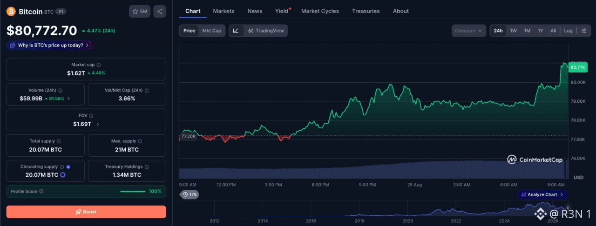Click the $80,772.70 price text
This screenshot has width=596, height=226.
[x=42, y=31]
